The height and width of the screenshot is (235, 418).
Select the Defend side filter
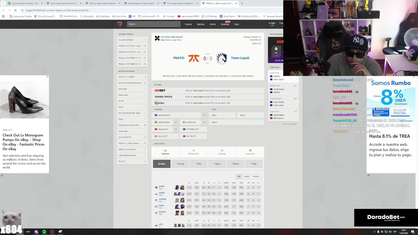tap(256, 177)
